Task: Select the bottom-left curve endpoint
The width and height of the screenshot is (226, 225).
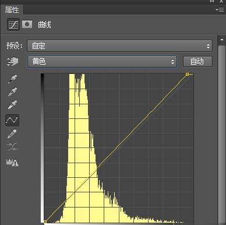Action: tap(45, 222)
